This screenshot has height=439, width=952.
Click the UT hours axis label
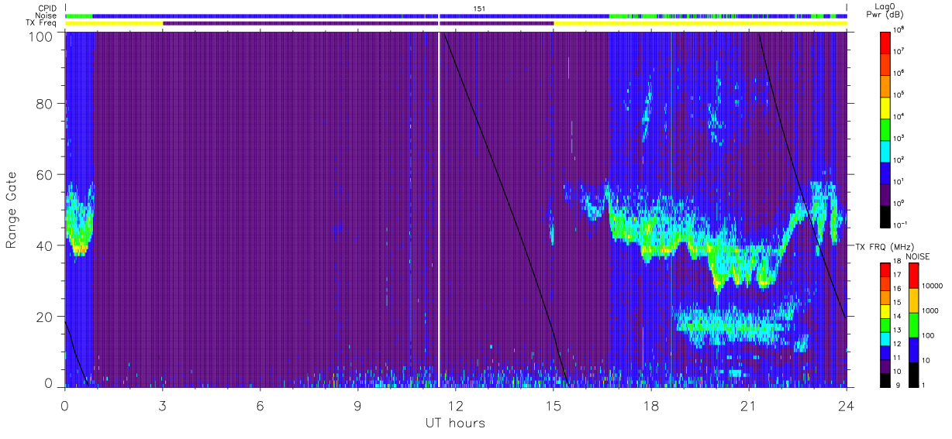pos(455,423)
